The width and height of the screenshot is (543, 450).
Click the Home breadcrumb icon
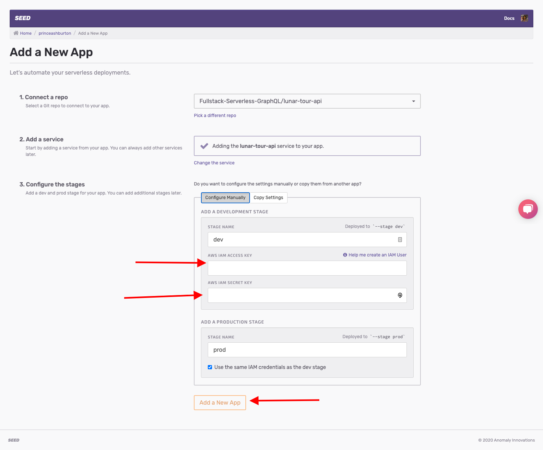[16, 33]
